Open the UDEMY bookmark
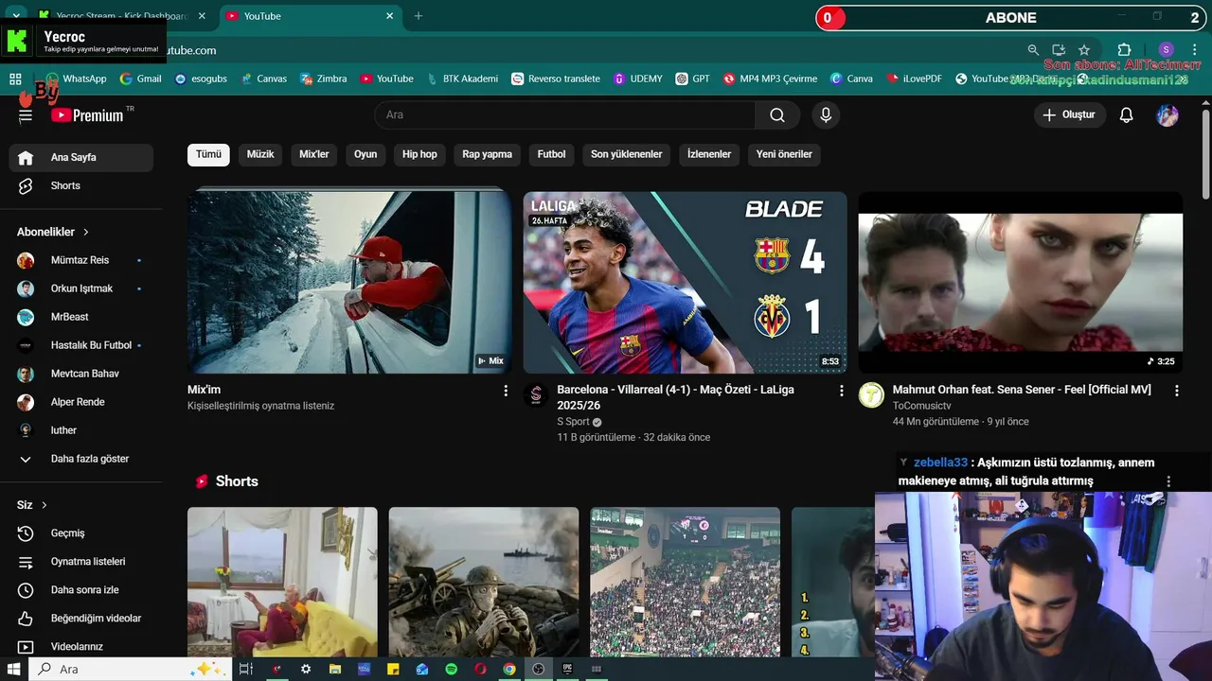1212x681 pixels. pos(638,79)
